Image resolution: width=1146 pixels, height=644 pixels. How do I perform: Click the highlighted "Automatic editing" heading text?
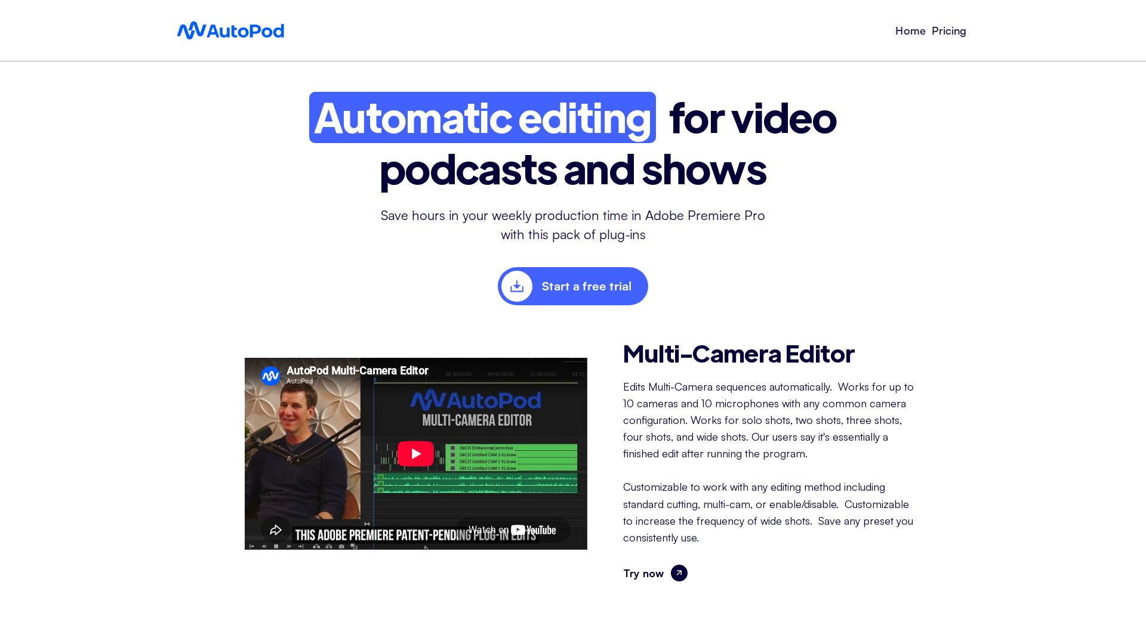pos(482,117)
